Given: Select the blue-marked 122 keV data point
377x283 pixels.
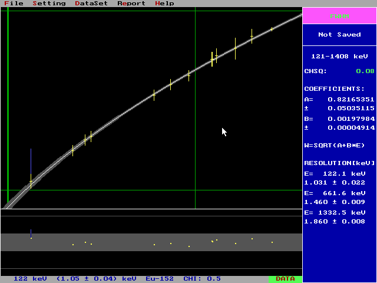Looking at the screenshot, I should [31, 181].
